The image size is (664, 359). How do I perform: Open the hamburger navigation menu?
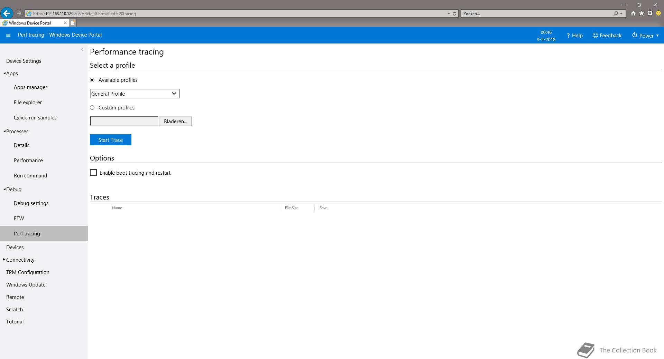pyautogui.click(x=8, y=35)
